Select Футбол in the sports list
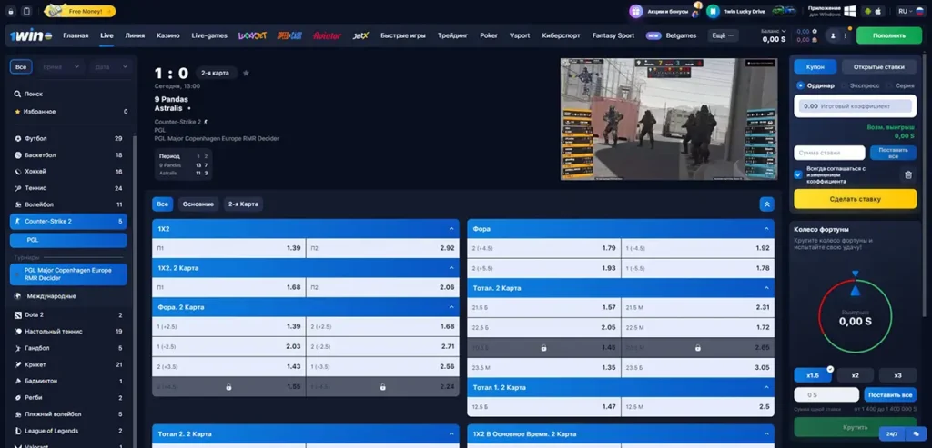The image size is (932, 448). pos(68,138)
